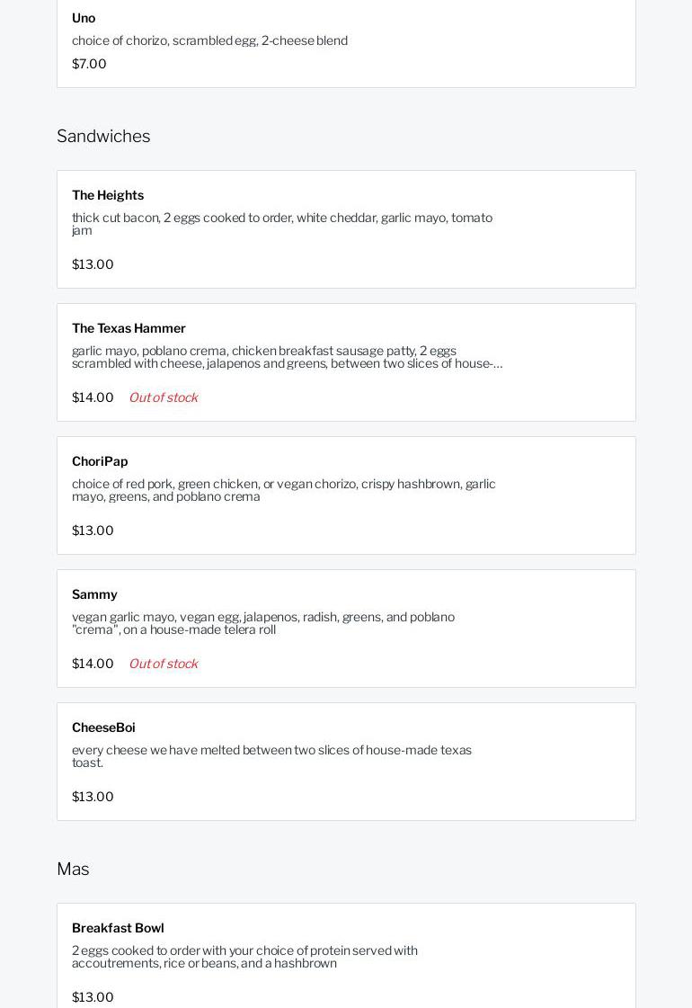Click The Texas Hammer ingredients description
This screenshot has width=692, height=1008.
coord(287,357)
